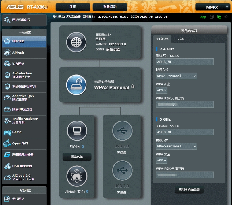Click the AiMesh node count 0
This screenshot has width=232, height=205.
pyautogui.click(x=87, y=192)
